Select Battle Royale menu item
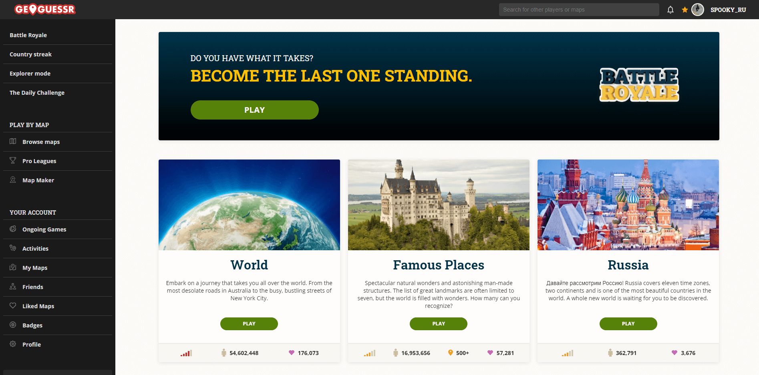This screenshot has width=759, height=375. tap(58, 35)
